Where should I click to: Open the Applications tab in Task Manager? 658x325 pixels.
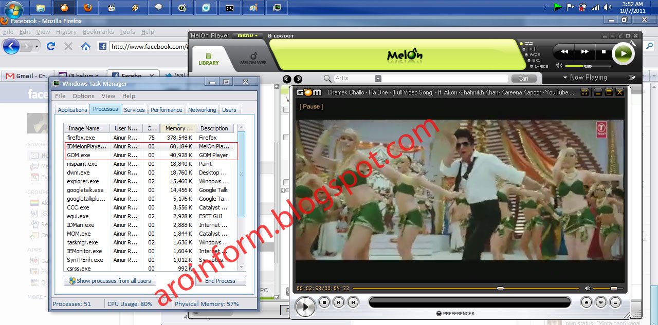(72, 110)
